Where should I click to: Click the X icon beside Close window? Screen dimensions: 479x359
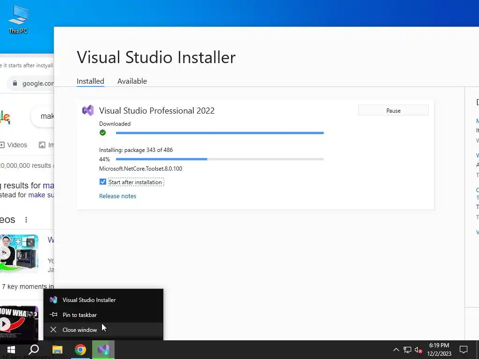53,330
